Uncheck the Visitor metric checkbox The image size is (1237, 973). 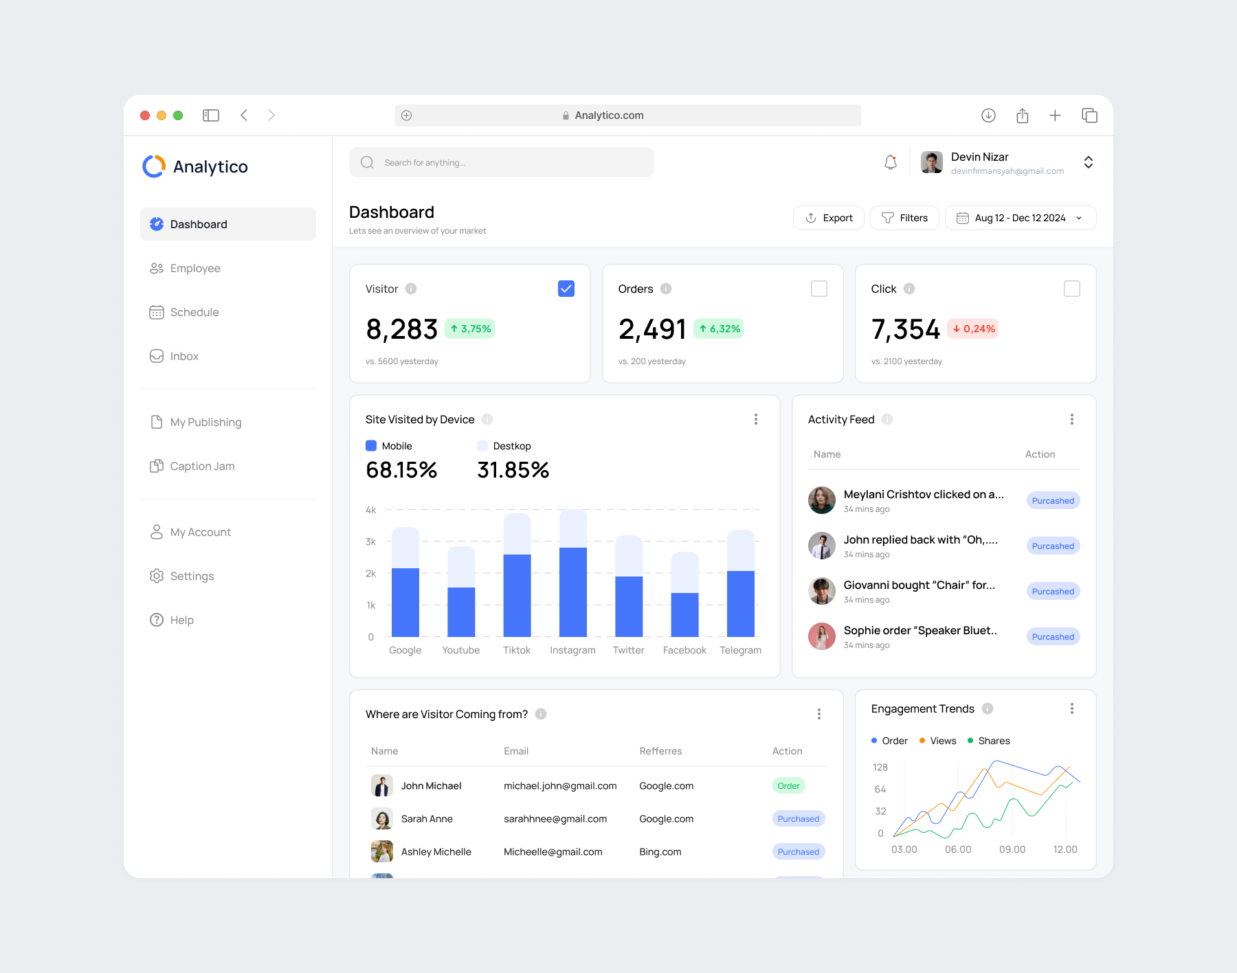pyautogui.click(x=566, y=289)
